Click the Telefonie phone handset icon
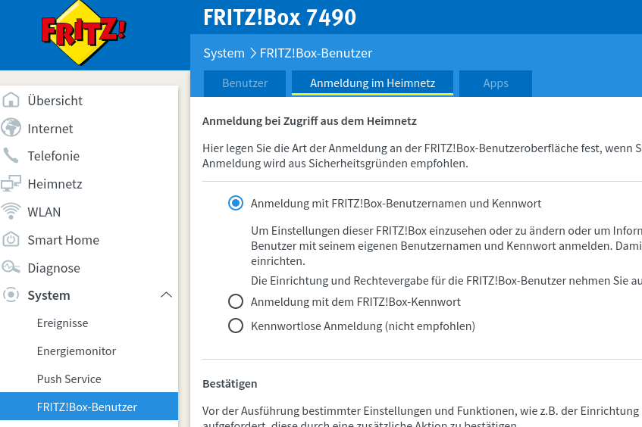This screenshot has height=427, width=642. point(11,155)
